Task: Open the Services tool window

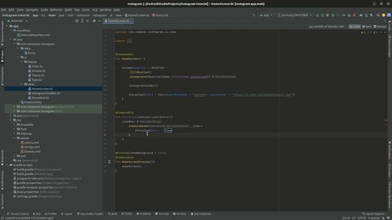Action: click(x=179, y=214)
